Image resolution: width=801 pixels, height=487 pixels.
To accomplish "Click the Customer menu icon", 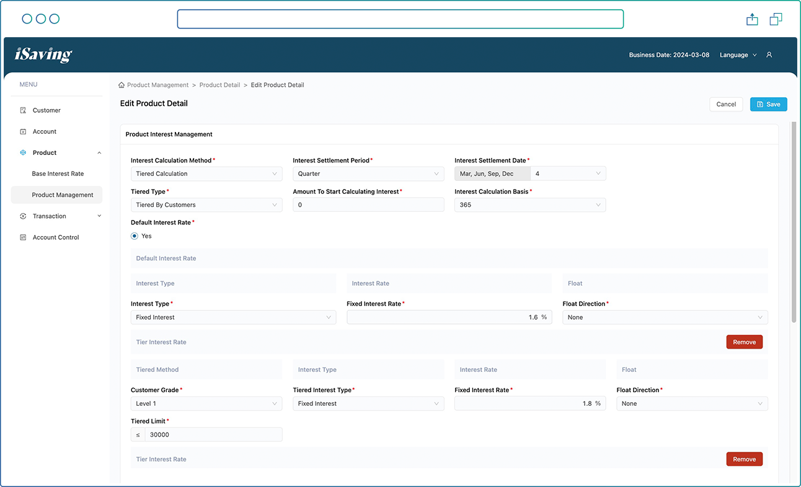I will pyautogui.click(x=23, y=110).
